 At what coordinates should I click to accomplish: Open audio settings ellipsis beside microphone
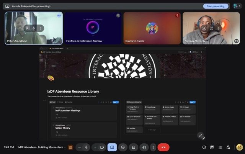[x=79, y=147]
